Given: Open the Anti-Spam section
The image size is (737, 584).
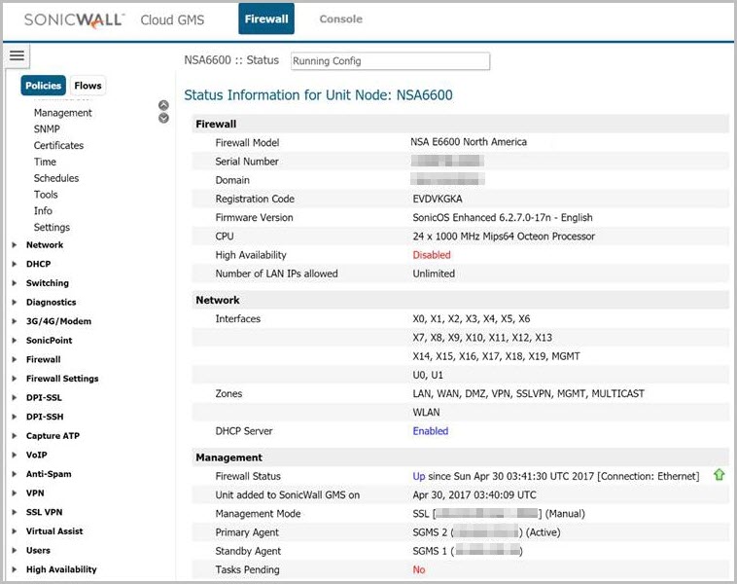Looking at the screenshot, I should 49,474.
